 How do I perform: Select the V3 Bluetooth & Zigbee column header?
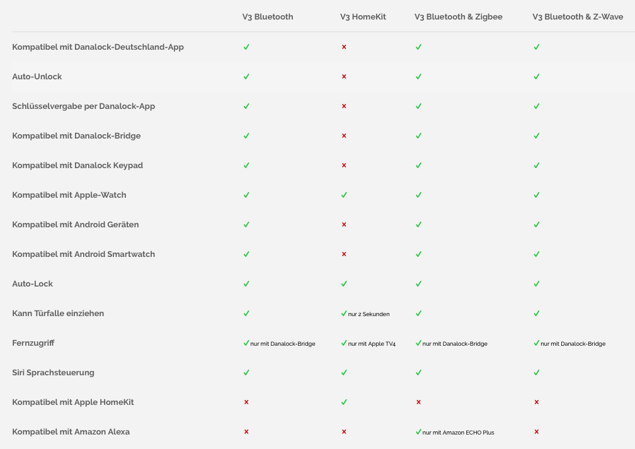[459, 17]
